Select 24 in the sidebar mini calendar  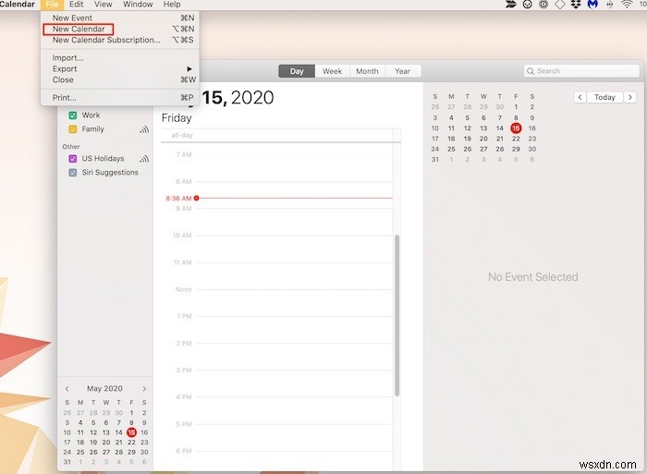tap(67, 452)
